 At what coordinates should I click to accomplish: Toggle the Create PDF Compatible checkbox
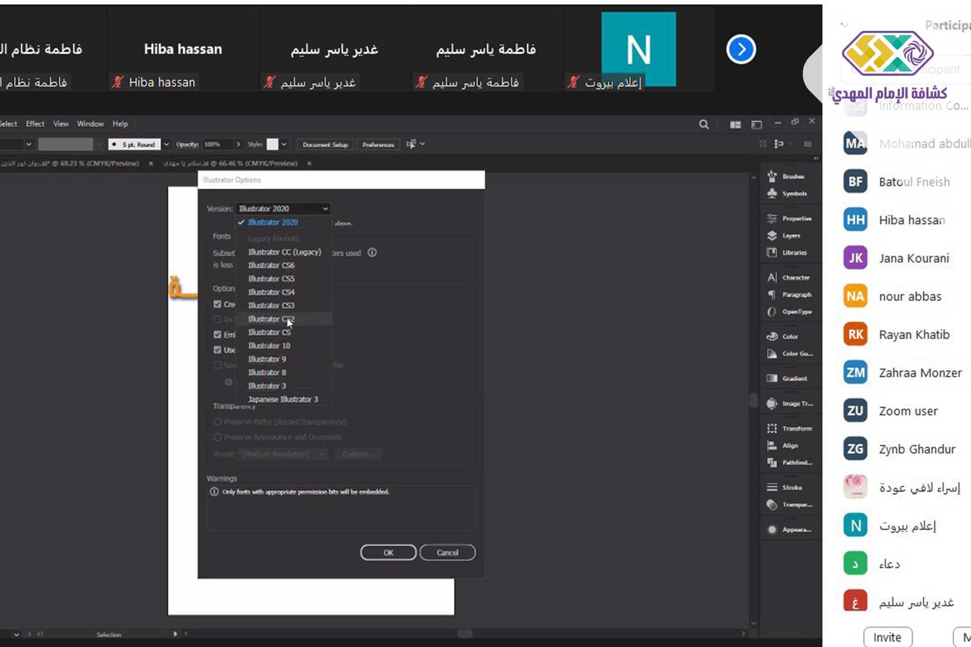tap(217, 304)
